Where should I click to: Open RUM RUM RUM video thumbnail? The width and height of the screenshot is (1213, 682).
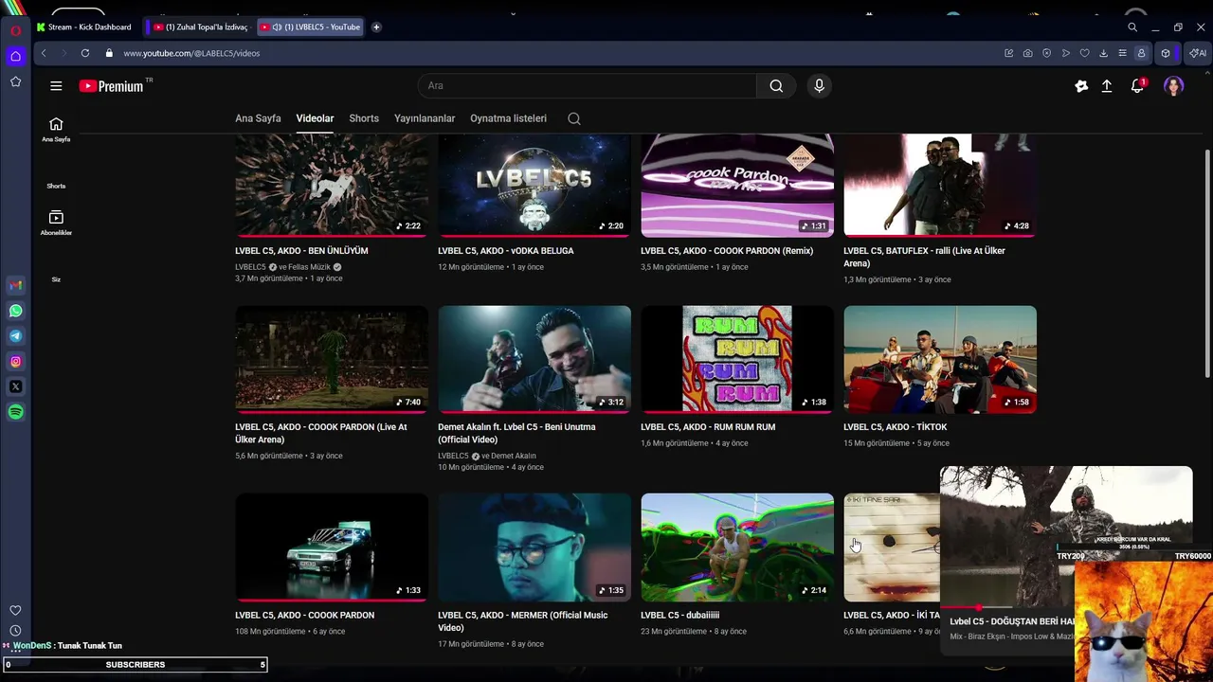[x=737, y=359]
